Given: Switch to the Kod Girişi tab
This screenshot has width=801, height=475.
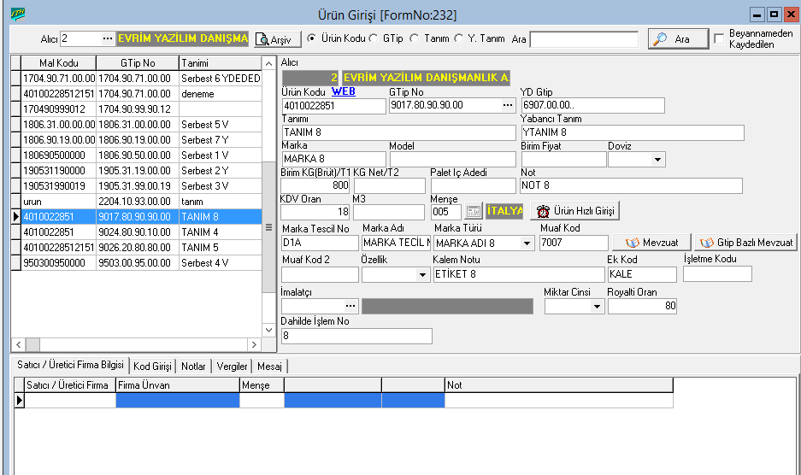Looking at the screenshot, I should click(152, 367).
